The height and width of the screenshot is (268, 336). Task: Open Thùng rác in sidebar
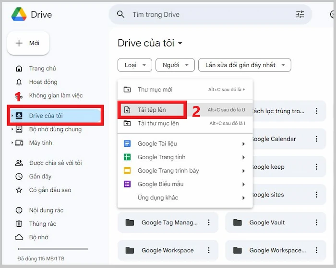click(43, 224)
